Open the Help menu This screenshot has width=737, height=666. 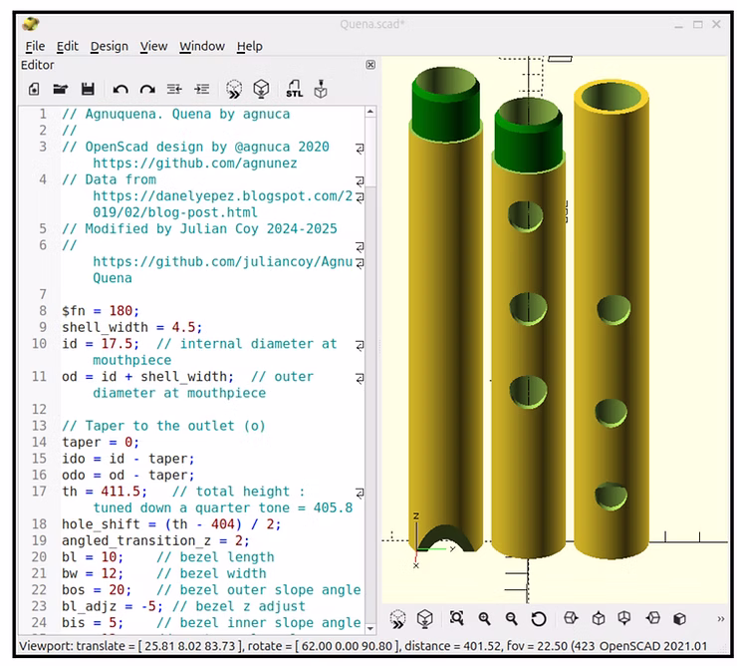[x=249, y=46]
